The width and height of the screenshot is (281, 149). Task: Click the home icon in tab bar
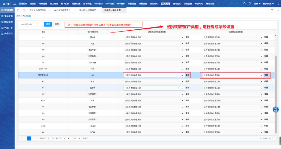[x=24, y=10]
